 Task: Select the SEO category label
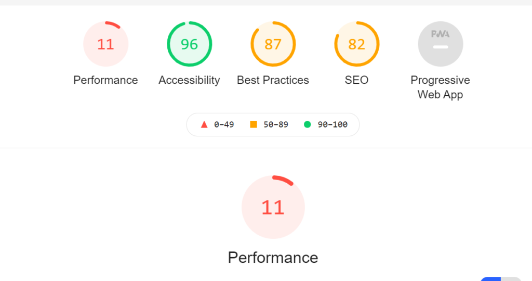[356, 80]
